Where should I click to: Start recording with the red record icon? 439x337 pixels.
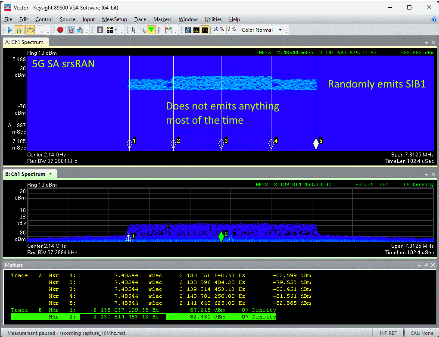pyautogui.click(x=60, y=30)
